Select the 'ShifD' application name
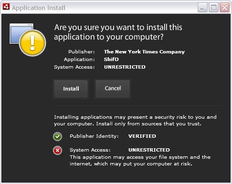Screen dimensions: 232x184 tap(111, 59)
